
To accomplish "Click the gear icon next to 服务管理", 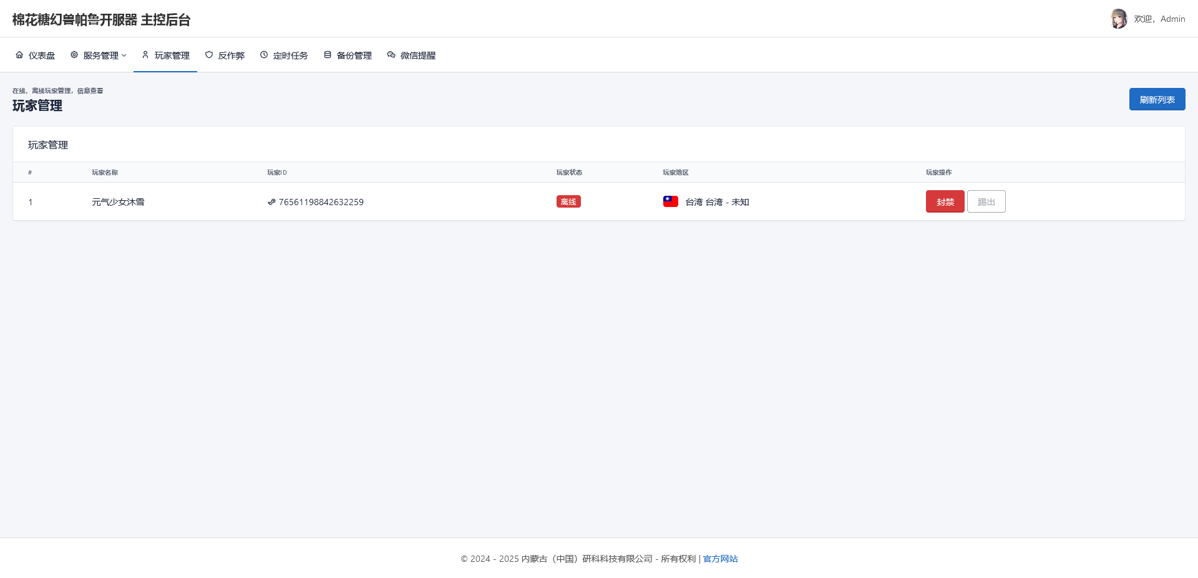I will point(73,55).
